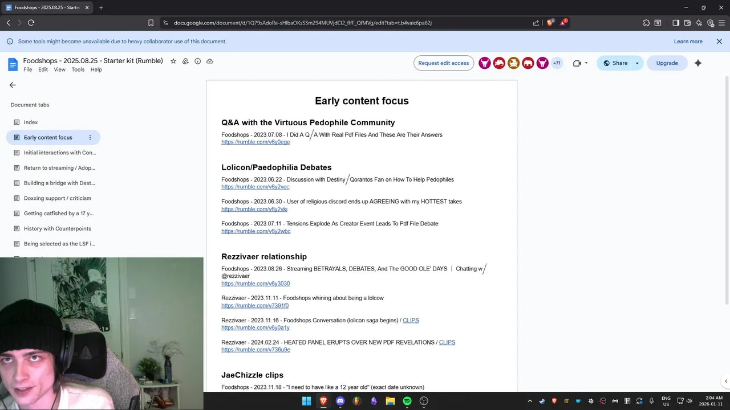Reload the page in the browser
730x410 pixels.
point(31,23)
